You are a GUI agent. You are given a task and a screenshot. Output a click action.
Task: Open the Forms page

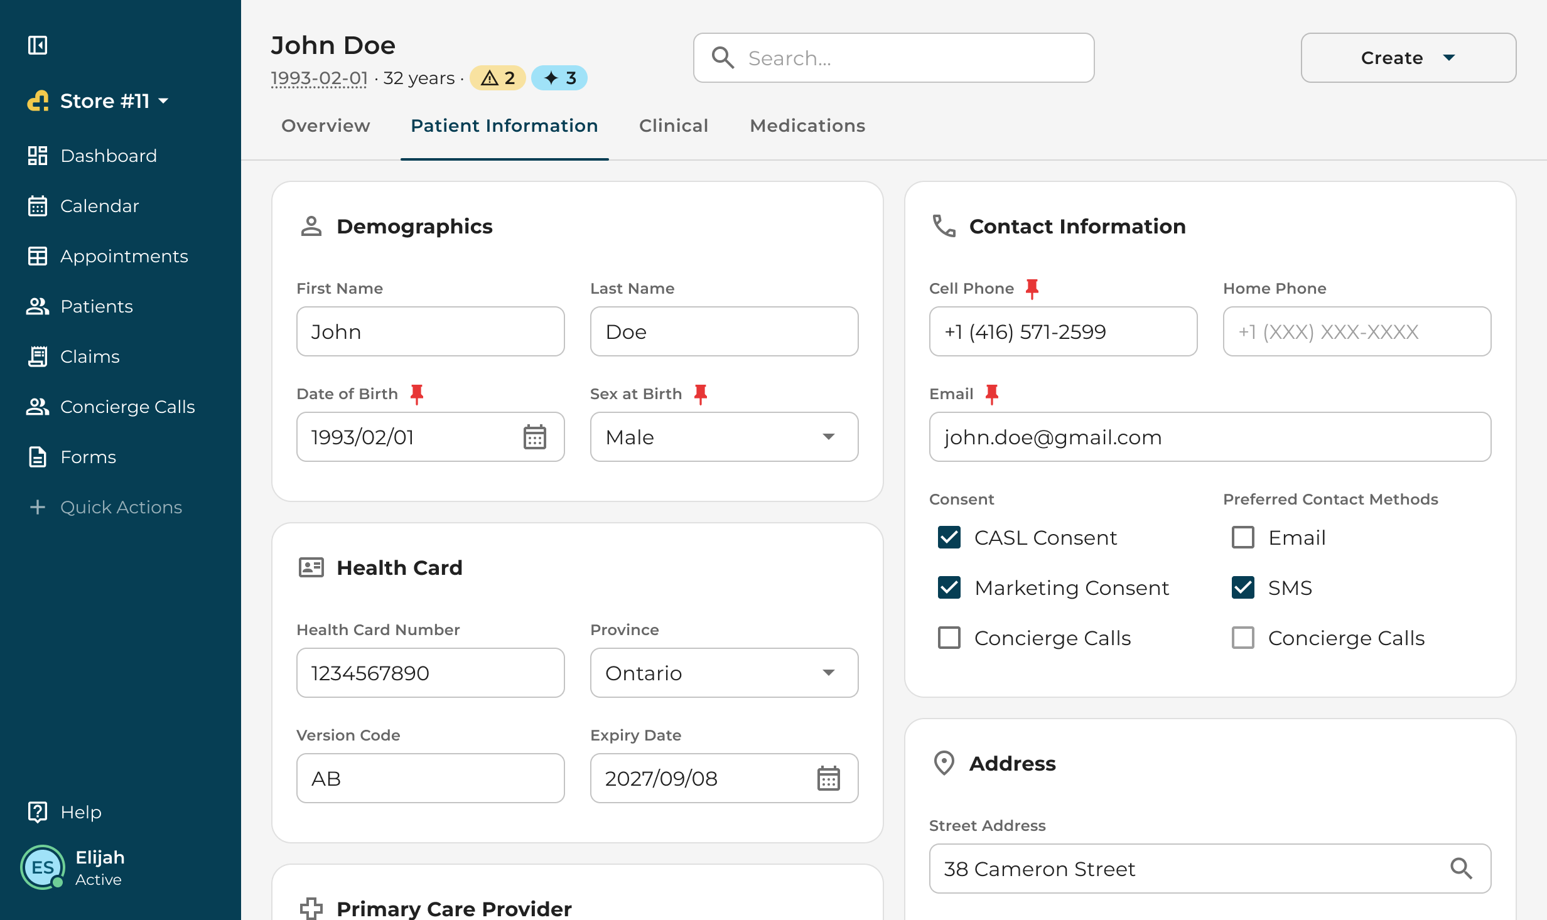(x=72, y=457)
